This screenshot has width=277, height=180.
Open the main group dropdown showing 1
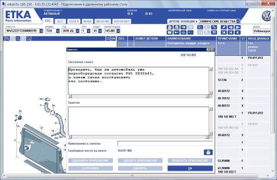[89, 31]
